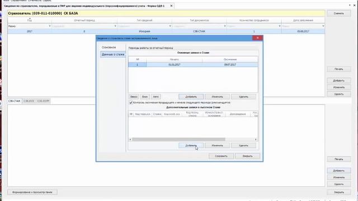Click Формирование и просмотр пачек button
The width and height of the screenshot is (358, 201).
pyautogui.click(x=32, y=192)
